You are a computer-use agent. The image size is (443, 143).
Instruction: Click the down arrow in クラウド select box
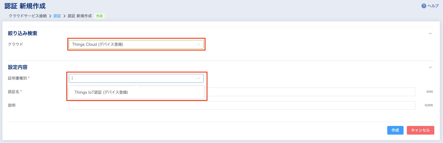[x=199, y=44]
